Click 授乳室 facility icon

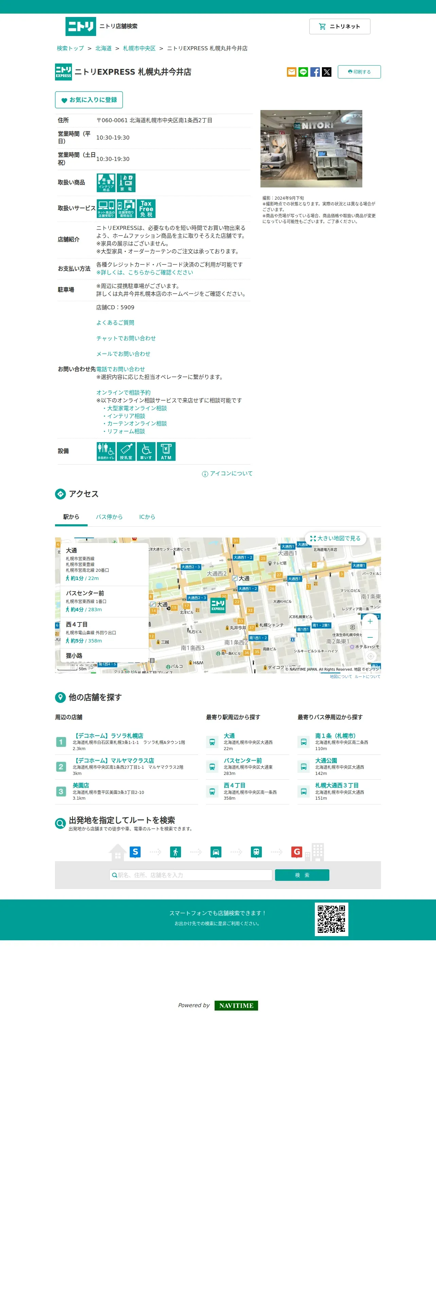[126, 451]
